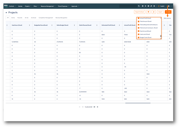This screenshot has width=180, height=128.
Task: Uncheck Actual Profit (Excel) column
Action: [139, 18]
